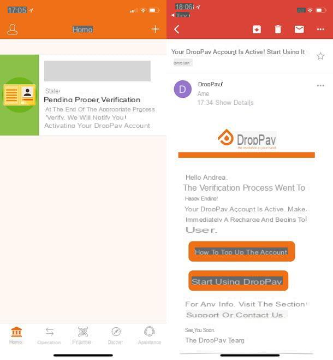Tap Support Or Contact Us text

pos(235,315)
